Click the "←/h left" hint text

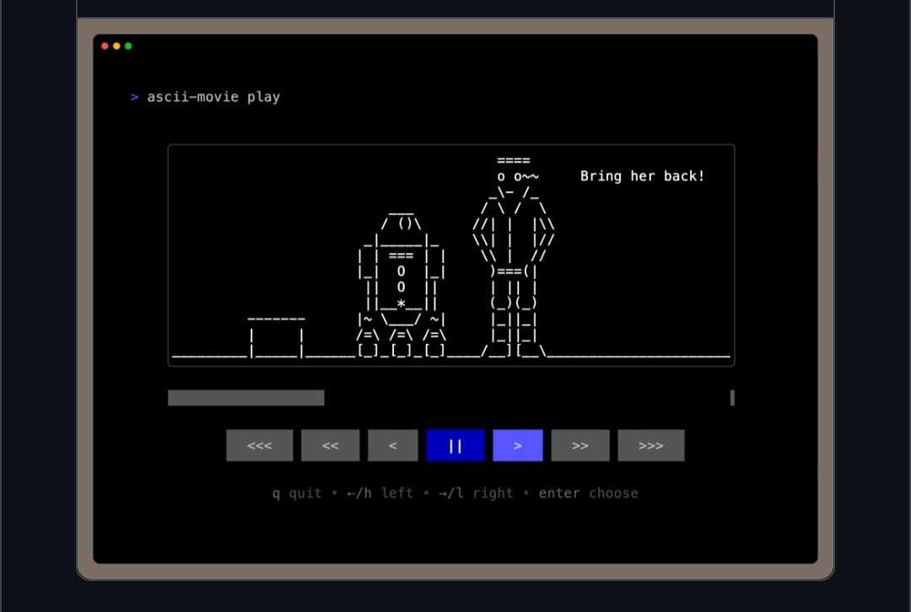click(x=380, y=493)
